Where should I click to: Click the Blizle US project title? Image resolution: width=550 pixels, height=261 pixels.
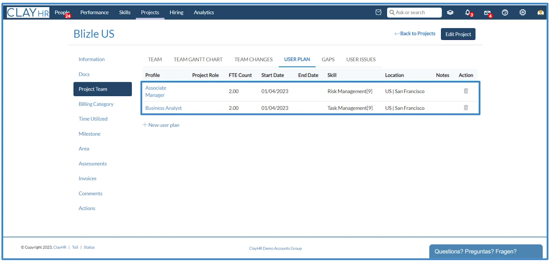[x=94, y=34]
